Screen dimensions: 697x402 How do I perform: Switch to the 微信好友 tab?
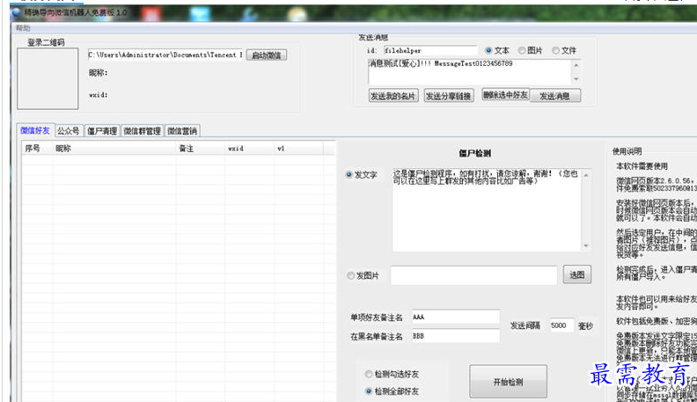click(x=35, y=130)
